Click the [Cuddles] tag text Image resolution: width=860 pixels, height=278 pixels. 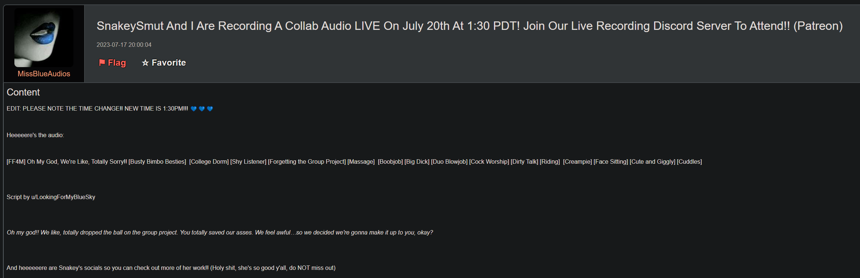(x=689, y=162)
